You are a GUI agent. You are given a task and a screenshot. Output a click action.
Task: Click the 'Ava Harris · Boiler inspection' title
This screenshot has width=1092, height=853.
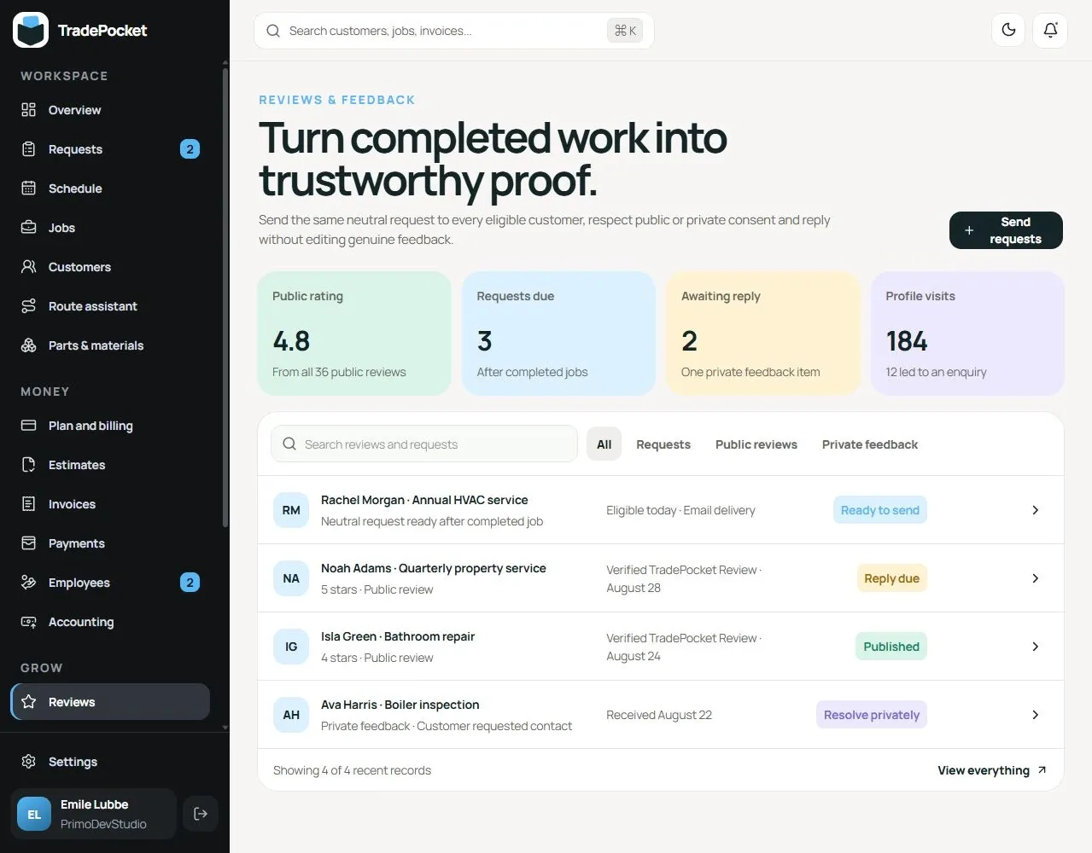point(400,705)
